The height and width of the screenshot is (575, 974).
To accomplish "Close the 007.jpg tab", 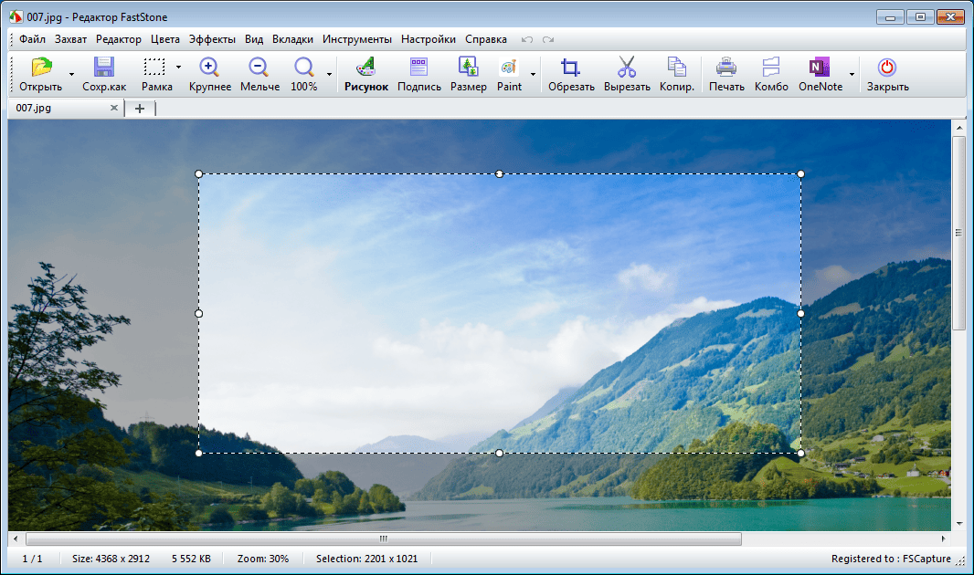I will pyautogui.click(x=114, y=108).
